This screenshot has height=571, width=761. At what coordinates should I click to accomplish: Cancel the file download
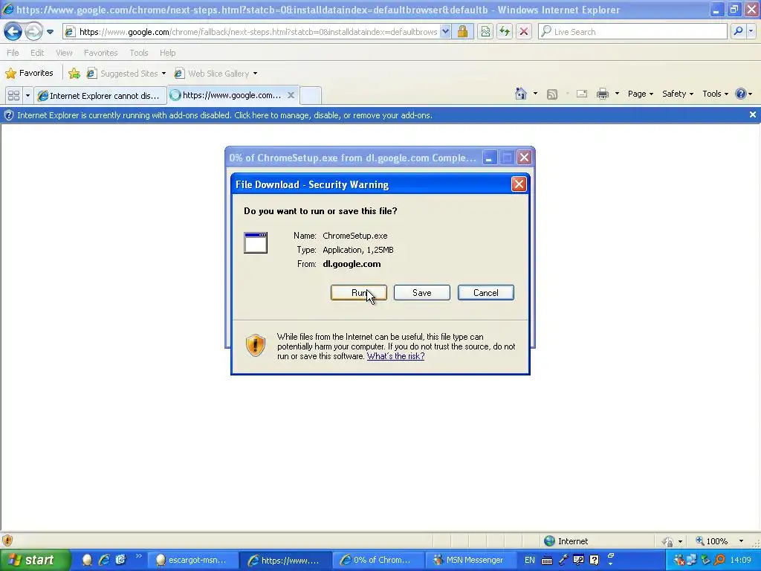pos(486,293)
